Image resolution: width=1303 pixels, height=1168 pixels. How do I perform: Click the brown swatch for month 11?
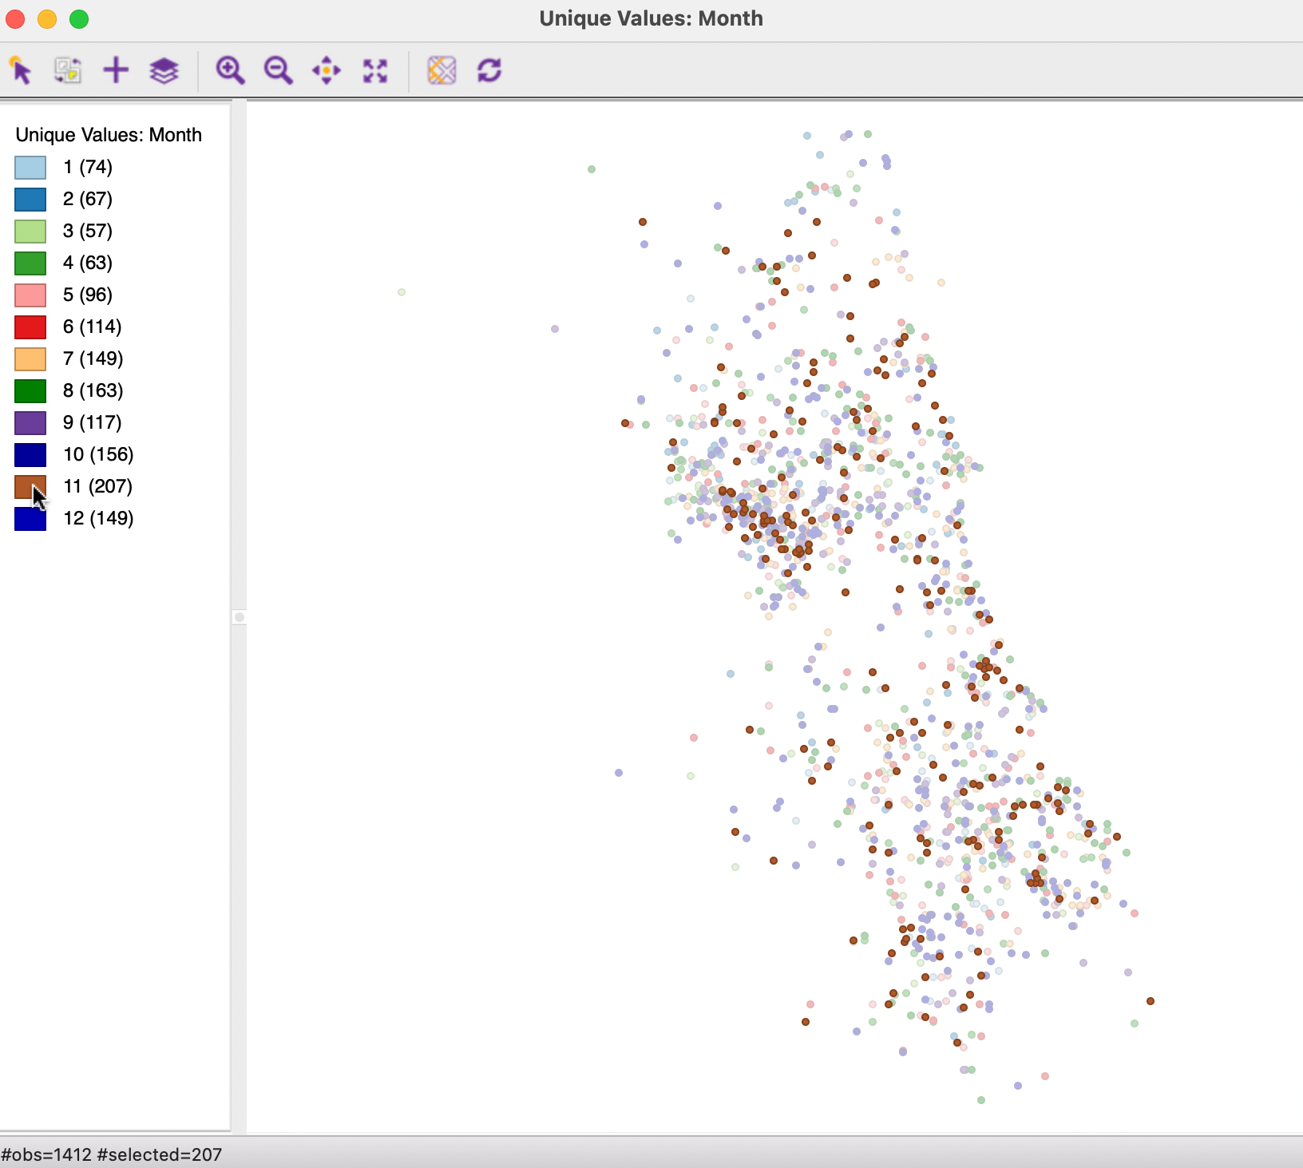(x=30, y=486)
